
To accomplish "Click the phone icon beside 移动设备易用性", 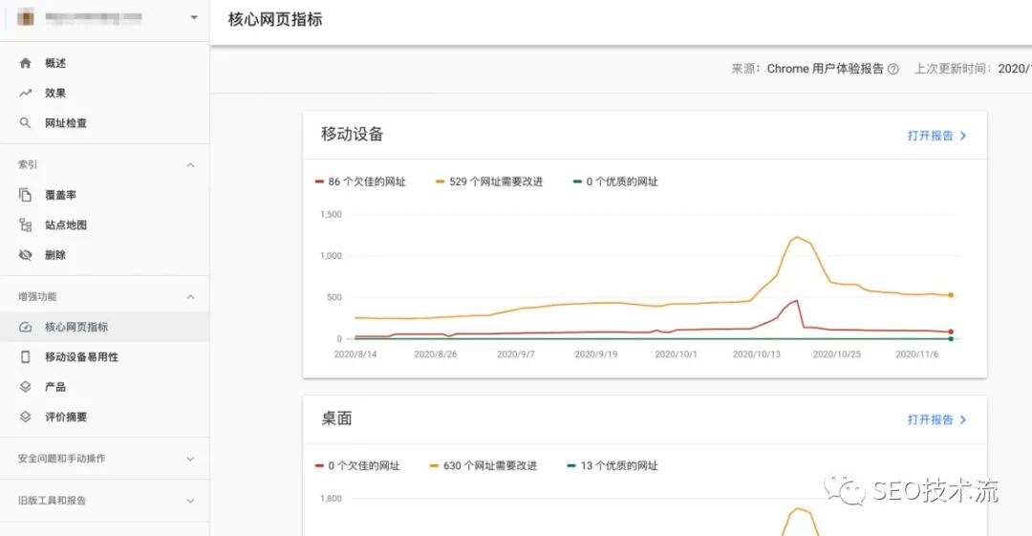I will pyautogui.click(x=26, y=356).
